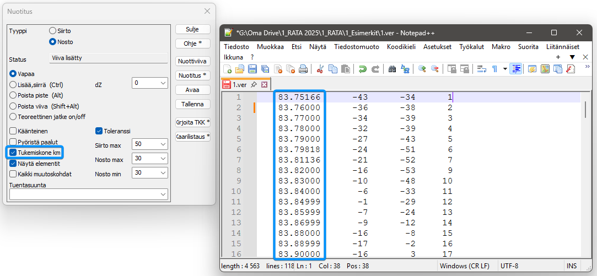Click the Undo green arrow icon
The width and height of the screenshot is (597, 276).
[362, 69]
